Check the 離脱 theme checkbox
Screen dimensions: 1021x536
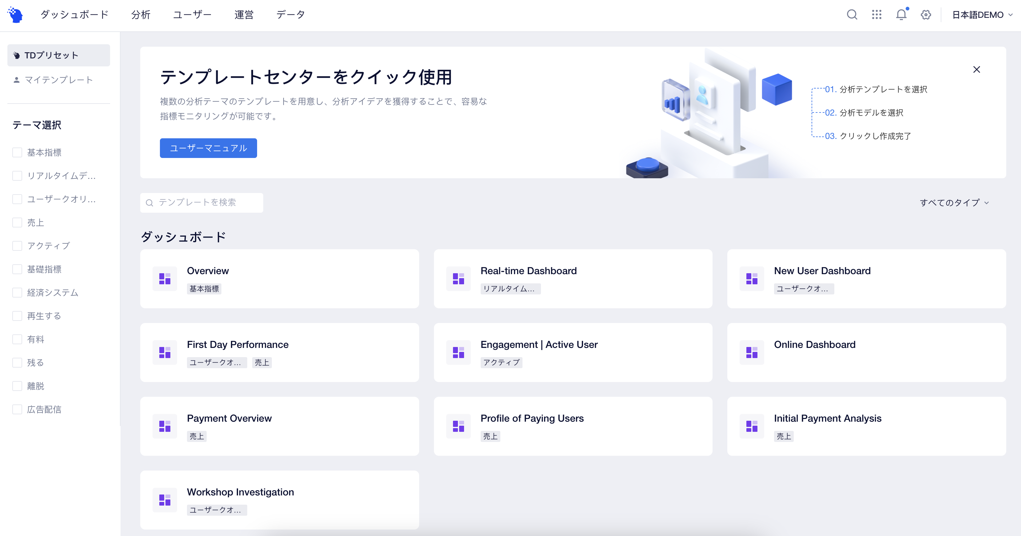(x=17, y=386)
